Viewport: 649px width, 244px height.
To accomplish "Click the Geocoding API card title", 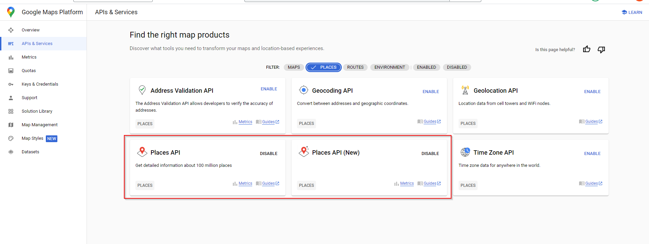I will coord(332,91).
